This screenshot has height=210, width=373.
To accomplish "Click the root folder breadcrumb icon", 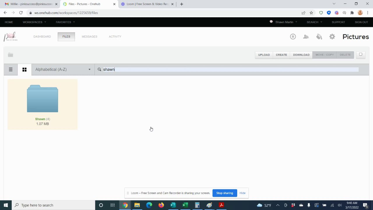I will (10, 55).
